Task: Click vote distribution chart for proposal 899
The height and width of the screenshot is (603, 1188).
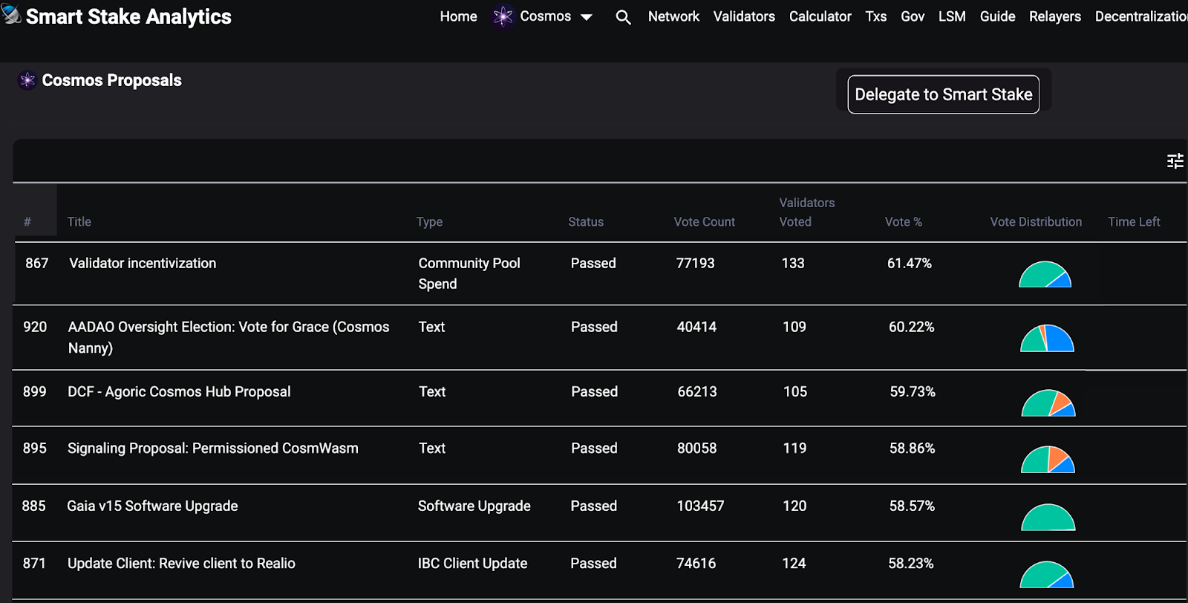Action: click(x=1048, y=403)
